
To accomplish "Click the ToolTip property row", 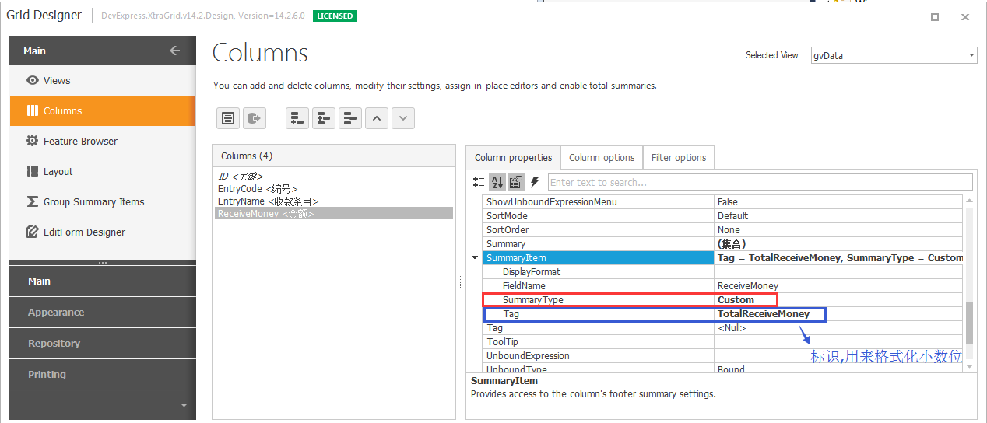I will point(723,341).
